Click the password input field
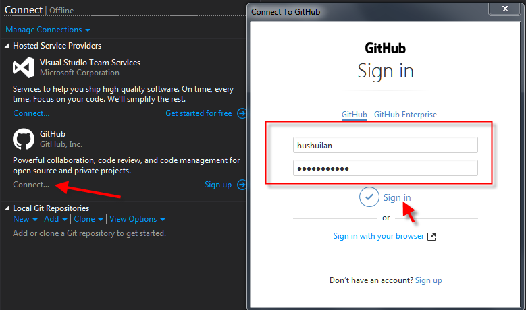Image resolution: width=526 pixels, height=310 pixels. pos(386,168)
